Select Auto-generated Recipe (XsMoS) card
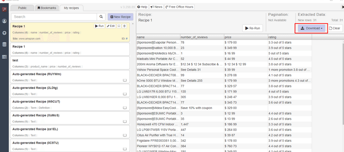 click(x=70, y=118)
